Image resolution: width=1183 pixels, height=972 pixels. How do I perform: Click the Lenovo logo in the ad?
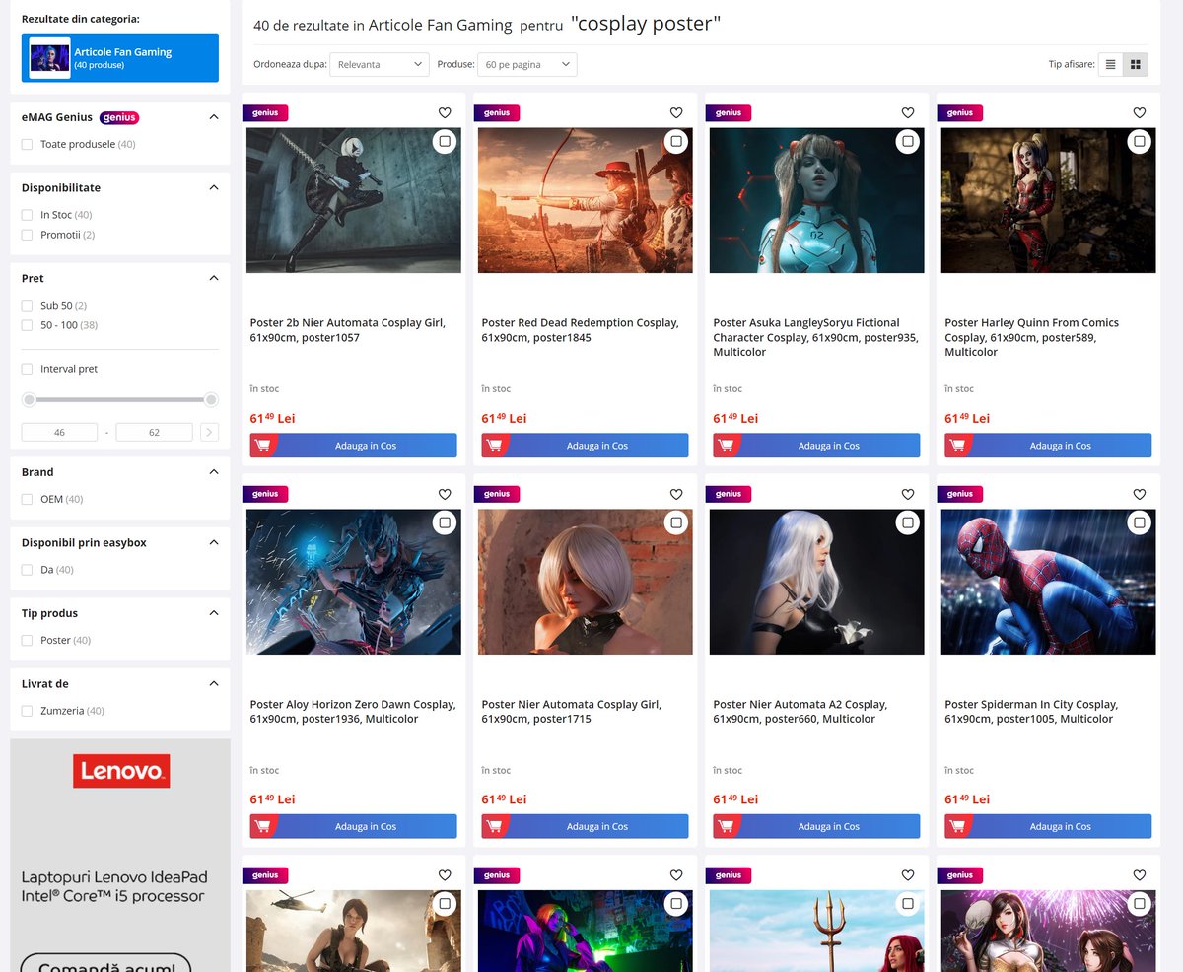(x=121, y=771)
